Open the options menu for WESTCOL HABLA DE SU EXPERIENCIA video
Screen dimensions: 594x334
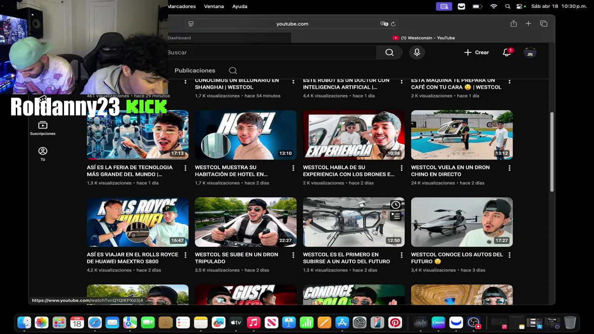(x=401, y=168)
